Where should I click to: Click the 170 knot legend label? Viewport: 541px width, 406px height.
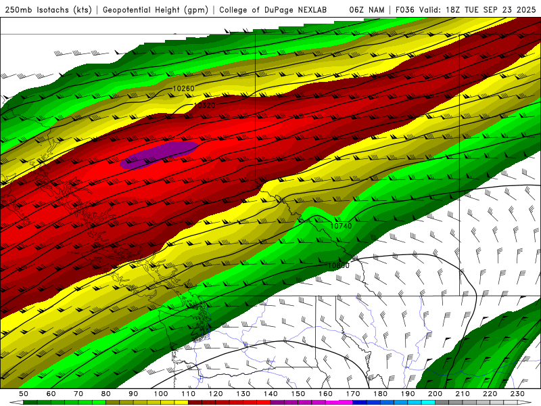352,394
